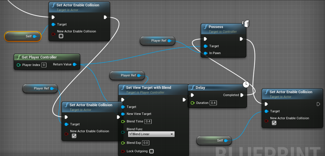Click Set View Target with Blend output exec pin

point(184,100)
